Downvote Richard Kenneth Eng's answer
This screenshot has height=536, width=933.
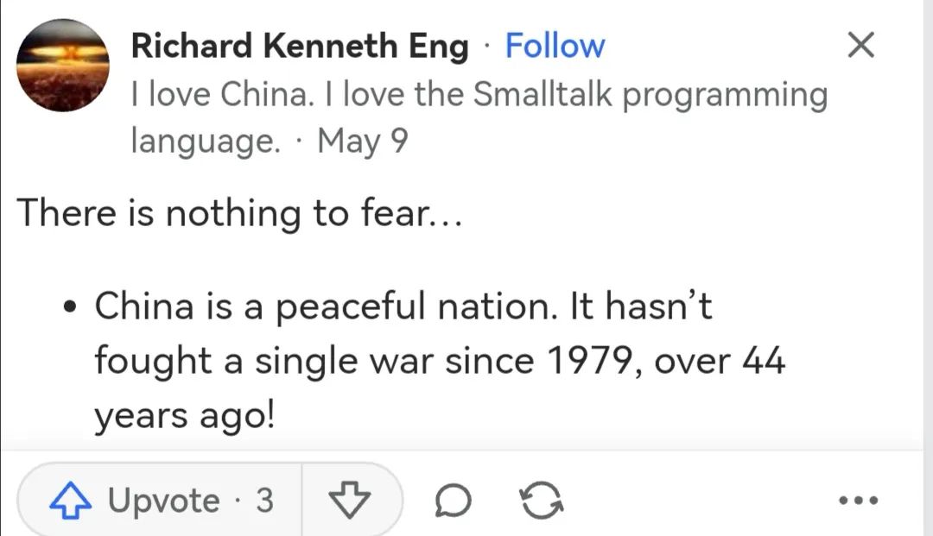(x=350, y=501)
